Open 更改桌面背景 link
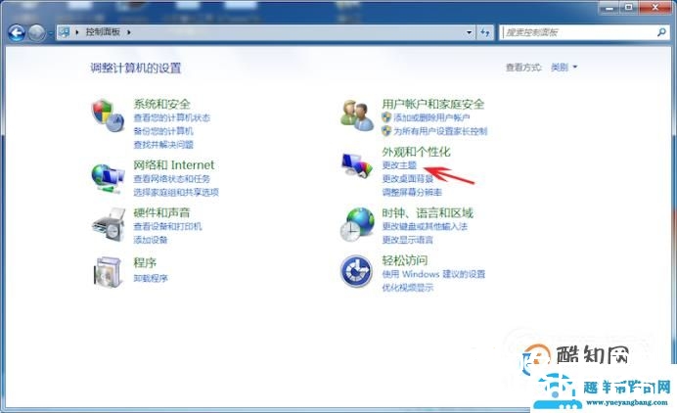 408,178
